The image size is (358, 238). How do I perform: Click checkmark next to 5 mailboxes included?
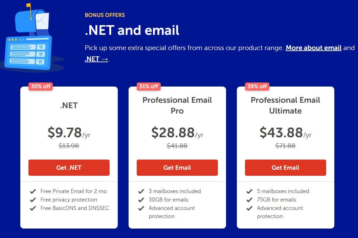point(249,191)
